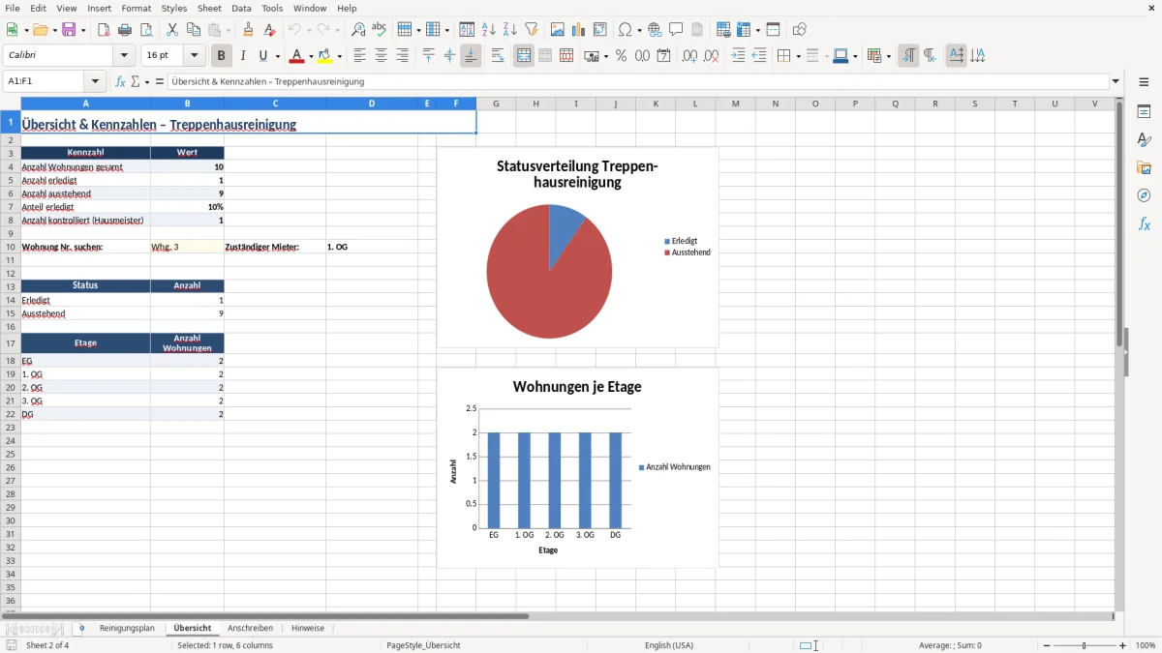Open the Function Wizard fx icon
Screen dimensions: 1162x653
coord(121,82)
